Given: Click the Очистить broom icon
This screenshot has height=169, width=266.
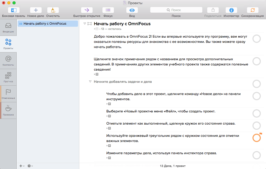Looking at the screenshot, I should point(53,10).
